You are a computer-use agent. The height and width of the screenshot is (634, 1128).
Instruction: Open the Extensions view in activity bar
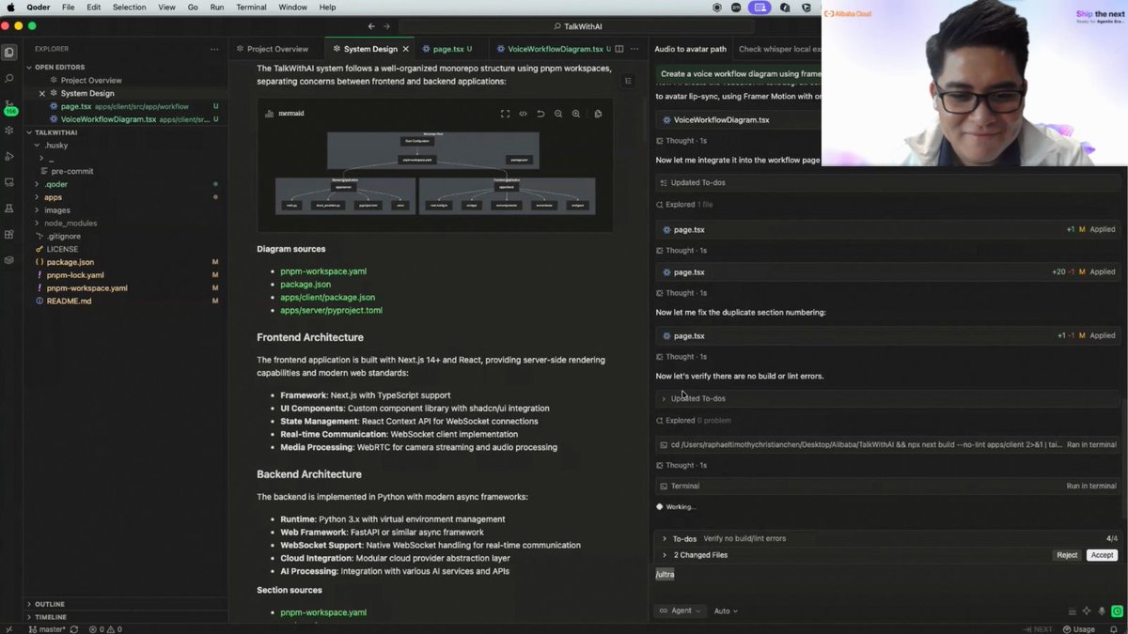coord(9,234)
